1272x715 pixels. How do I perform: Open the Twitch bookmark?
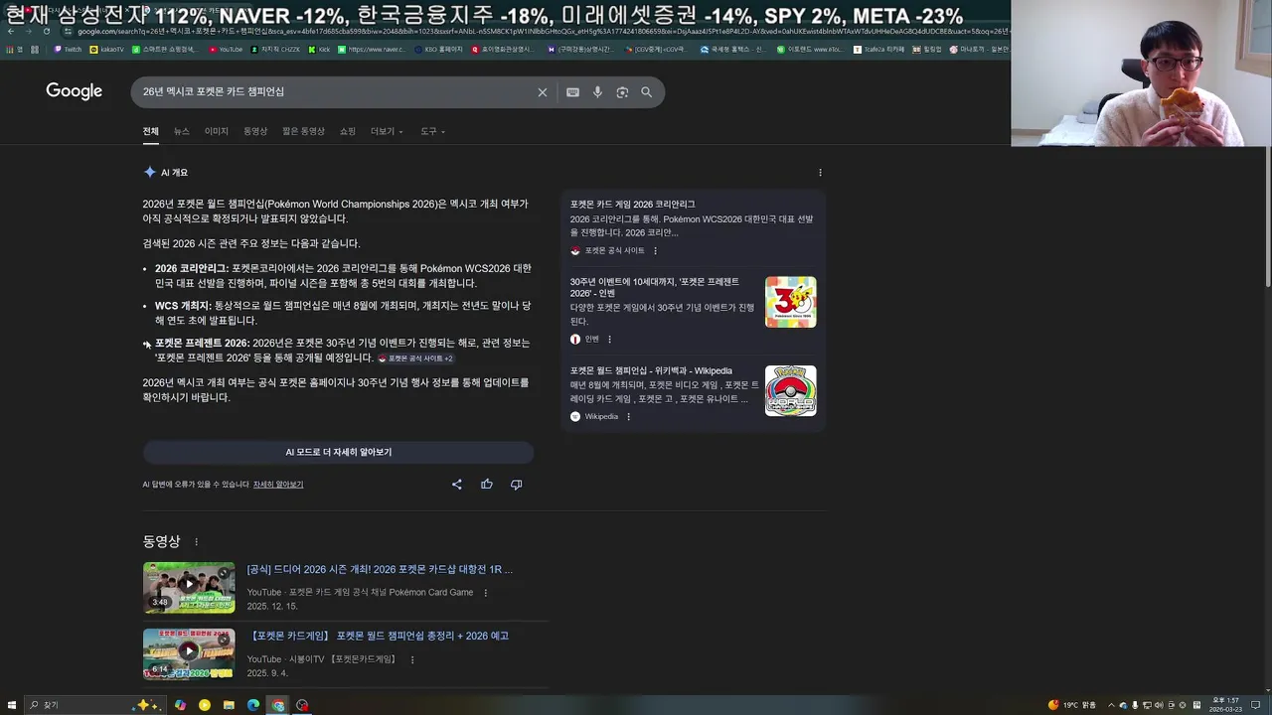[x=68, y=50]
